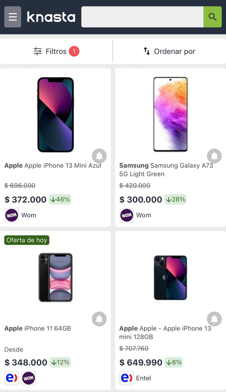Select the Entel store icon under iPhone 11

12,378
